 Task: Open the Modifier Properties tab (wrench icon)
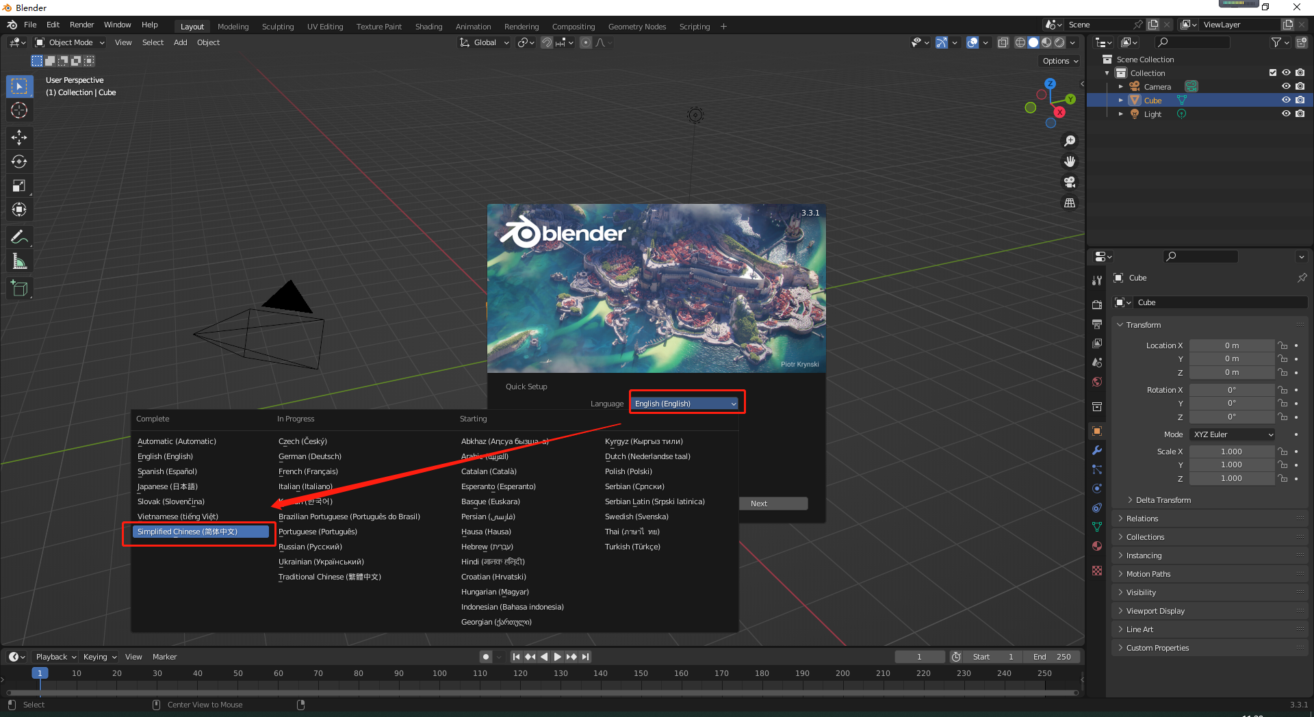(1096, 450)
